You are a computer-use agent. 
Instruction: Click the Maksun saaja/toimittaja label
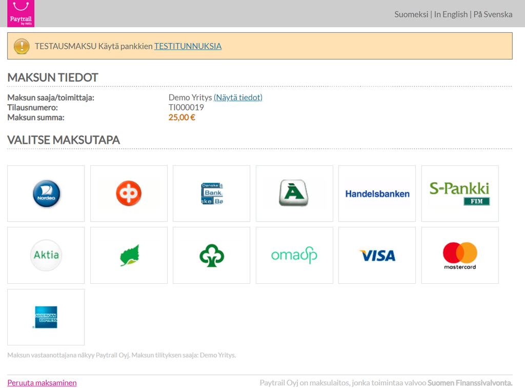[x=51, y=98]
